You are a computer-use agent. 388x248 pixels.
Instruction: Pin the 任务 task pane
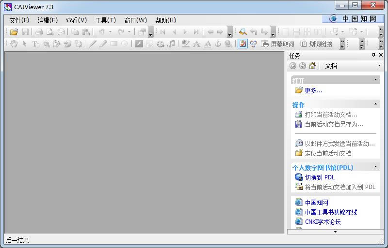373,55
